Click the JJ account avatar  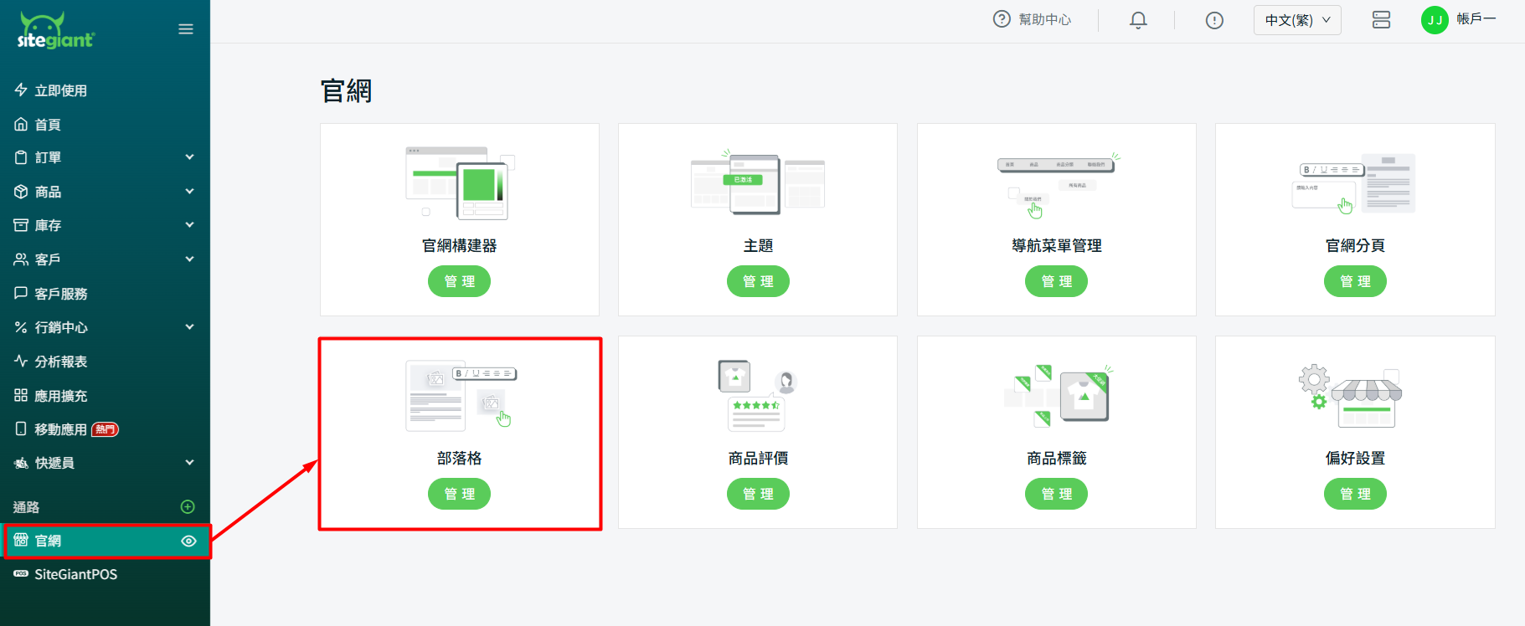(x=1435, y=20)
